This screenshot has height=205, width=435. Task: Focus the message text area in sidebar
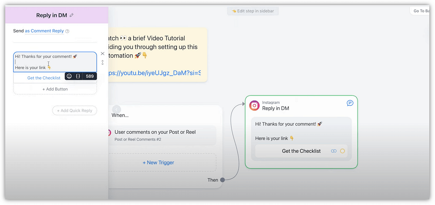(x=55, y=62)
